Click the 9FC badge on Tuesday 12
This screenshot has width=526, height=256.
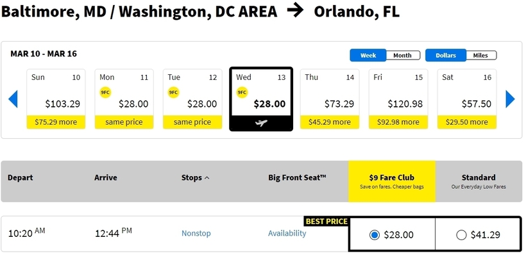pyautogui.click(x=173, y=92)
